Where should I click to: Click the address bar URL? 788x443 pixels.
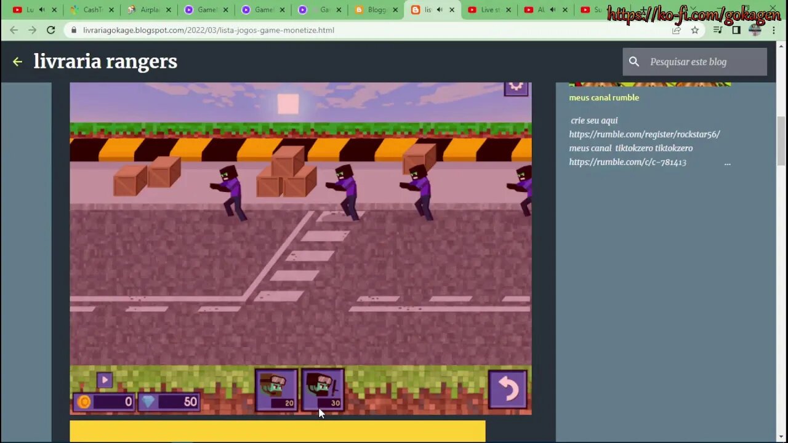[x=209, y=30]
